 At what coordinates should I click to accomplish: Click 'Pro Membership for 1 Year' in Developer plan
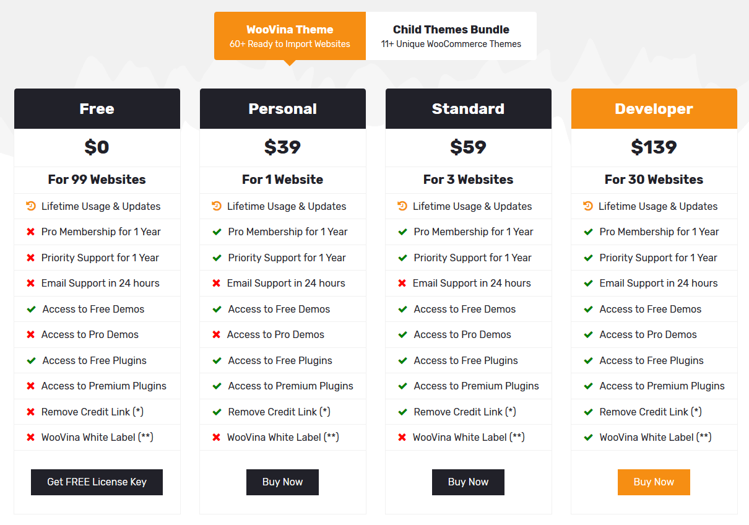[659, 232]
